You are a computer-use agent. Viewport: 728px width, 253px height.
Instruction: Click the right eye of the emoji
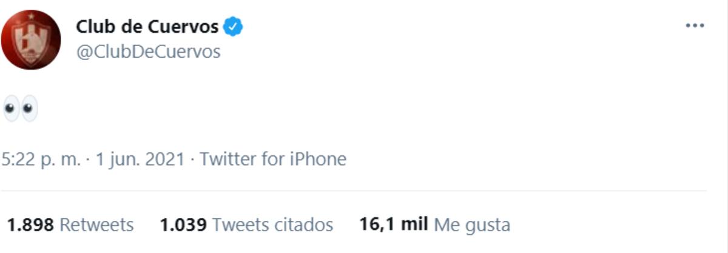tap(29, 109)
